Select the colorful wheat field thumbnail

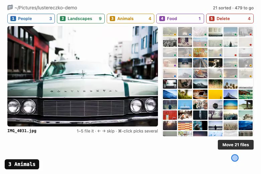(200, 53)
